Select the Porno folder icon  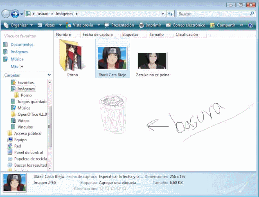tap(72, 58)
